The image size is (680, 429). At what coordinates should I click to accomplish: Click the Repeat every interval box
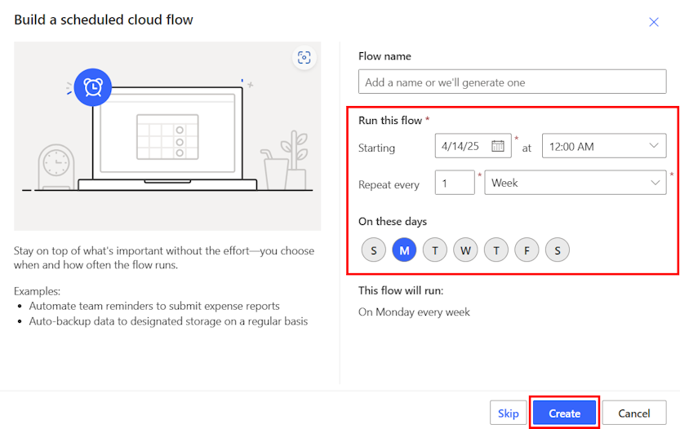[x=455, y=184]
